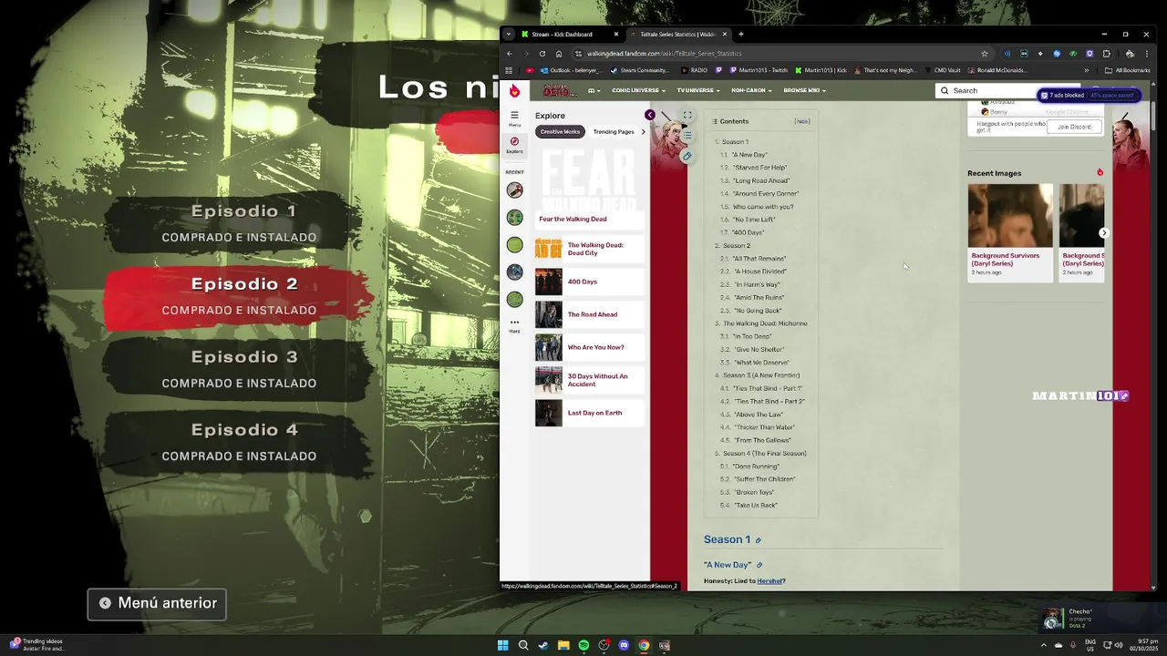Click the "A New Day" heading edit icon
This screenshot has height=656, width=1167.
[x=759, y=566]
